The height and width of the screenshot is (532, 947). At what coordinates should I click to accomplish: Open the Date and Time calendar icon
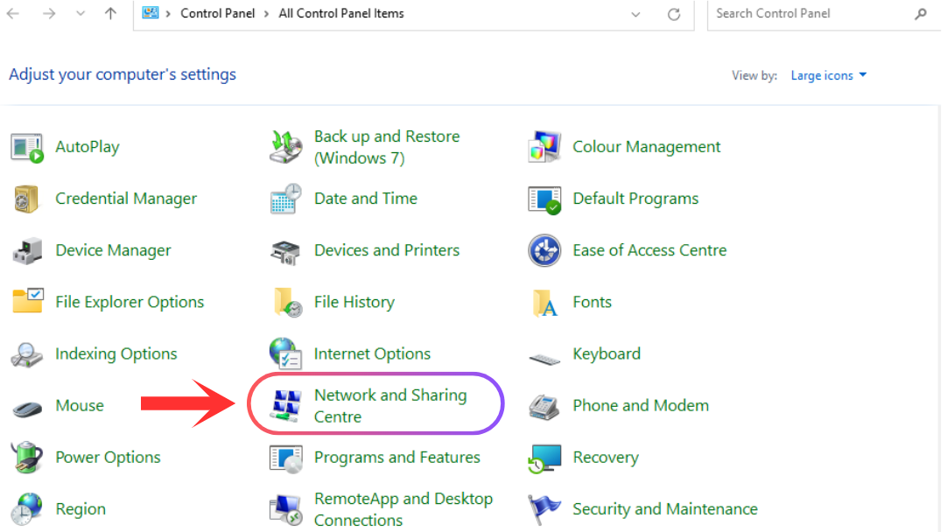click(285, 199)
